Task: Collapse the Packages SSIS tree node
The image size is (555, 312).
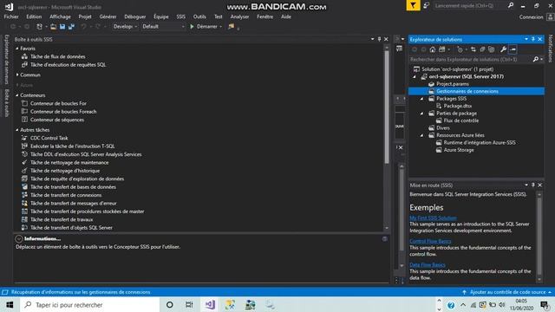Action: [x=422, y=99]
